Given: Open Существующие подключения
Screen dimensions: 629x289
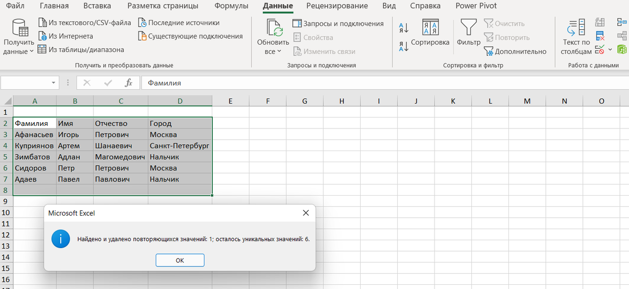Looking at the screenshot, I should point(190,36).
